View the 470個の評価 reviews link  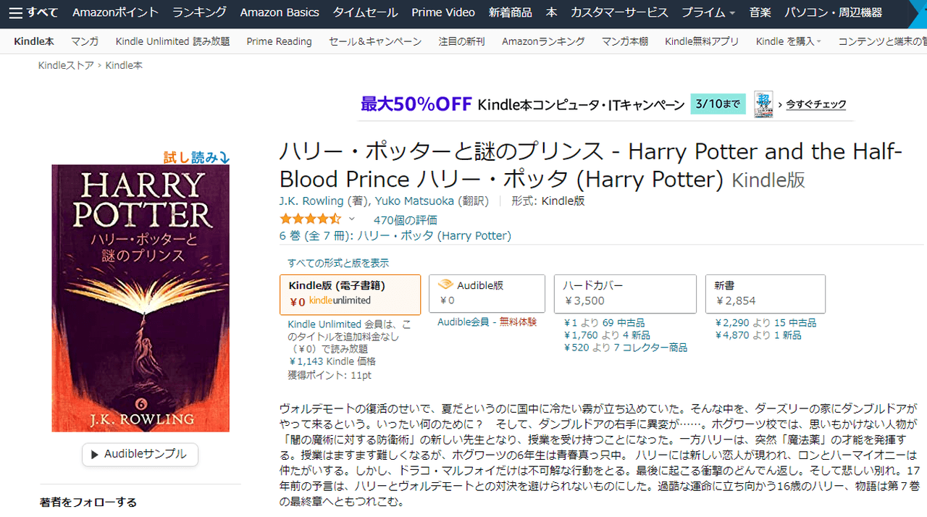point(405,220)
